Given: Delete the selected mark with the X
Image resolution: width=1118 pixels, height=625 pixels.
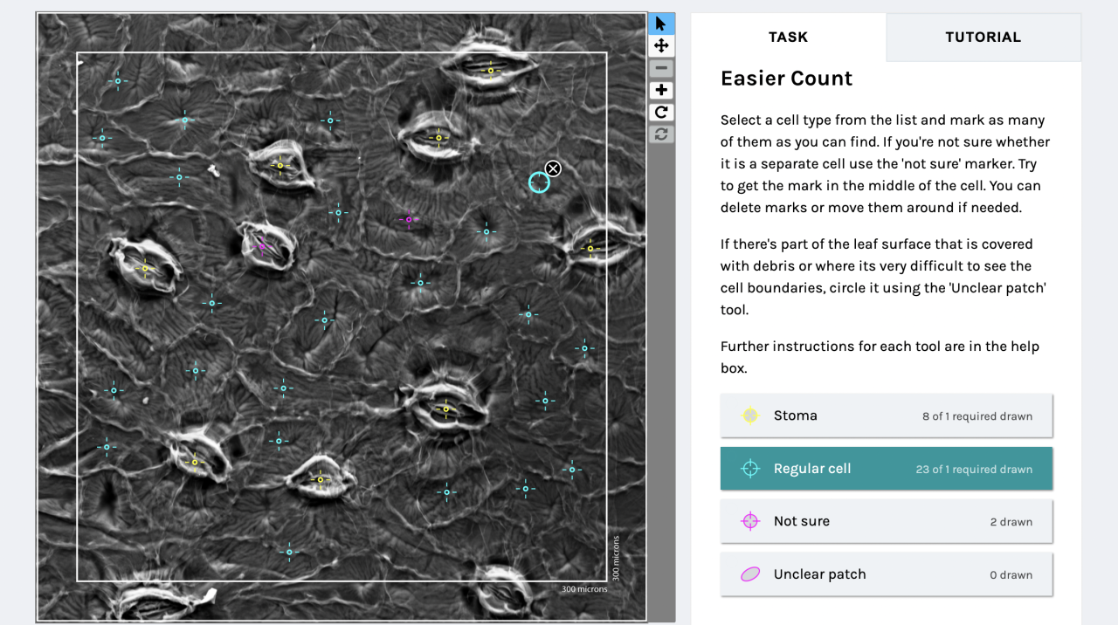Looking at the screenshot, I should click(553, 168).
